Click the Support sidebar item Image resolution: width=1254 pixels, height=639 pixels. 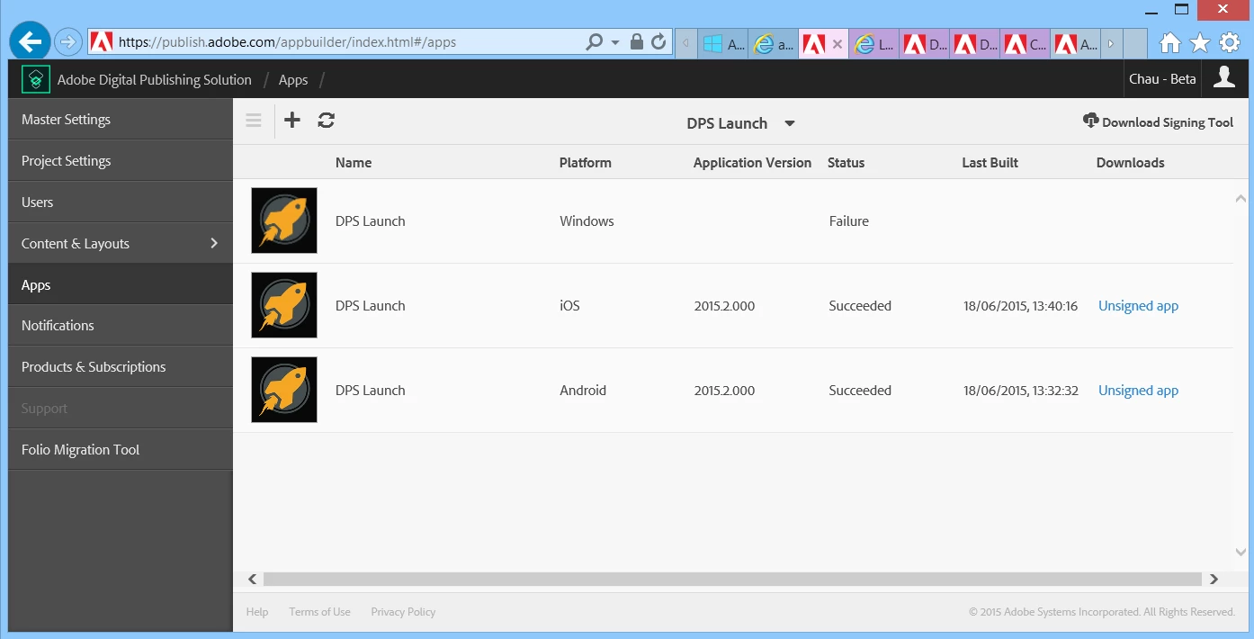click(121, 409)
